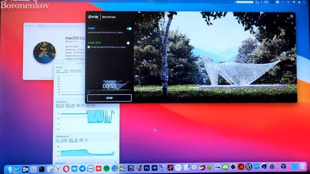Viewport: 310px width, 174px height.
Task: Open Final Cut Pro from the Dock
Action: [x=123, y=168]
